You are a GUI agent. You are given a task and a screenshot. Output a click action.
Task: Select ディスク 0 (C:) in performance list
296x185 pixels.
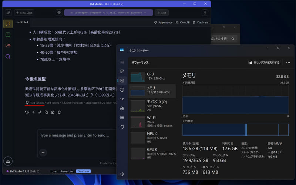coord(152,106)
